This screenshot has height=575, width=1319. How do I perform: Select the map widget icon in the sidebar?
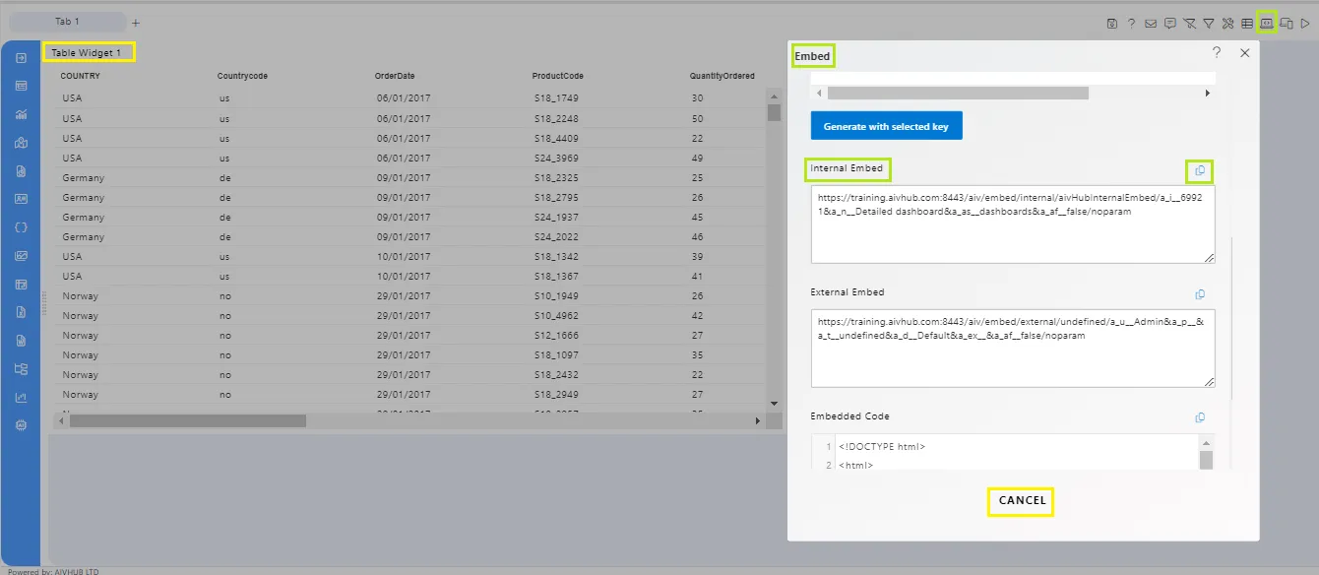[x=22, y=143]
